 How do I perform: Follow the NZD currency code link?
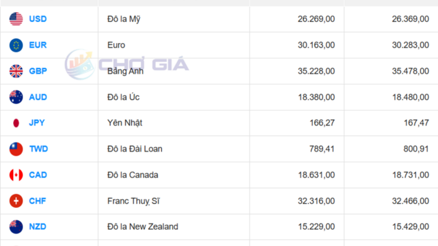pos(38,227)
